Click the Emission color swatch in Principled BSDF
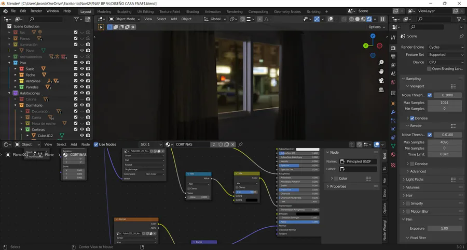Screen dimensions: 467x250 [x=307, y=213]
